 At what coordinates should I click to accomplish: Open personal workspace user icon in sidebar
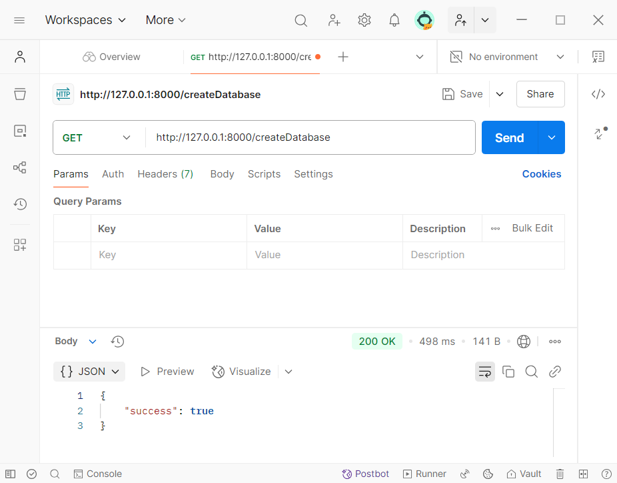[x=20, y=57]
